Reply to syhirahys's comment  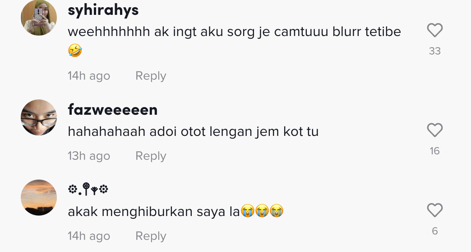coord(151,76)
